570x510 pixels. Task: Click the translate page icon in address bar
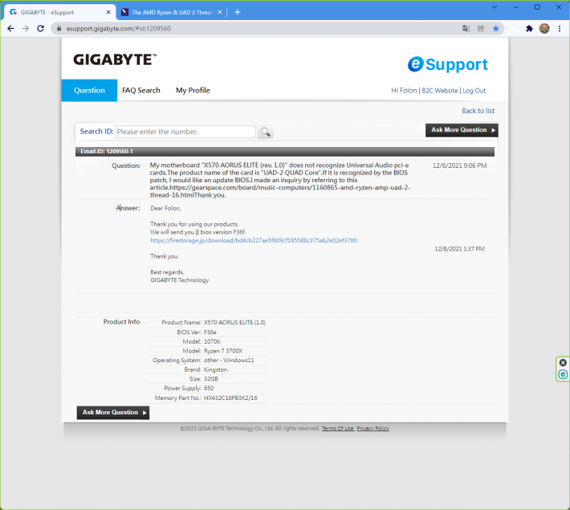[x=466, y=28]
